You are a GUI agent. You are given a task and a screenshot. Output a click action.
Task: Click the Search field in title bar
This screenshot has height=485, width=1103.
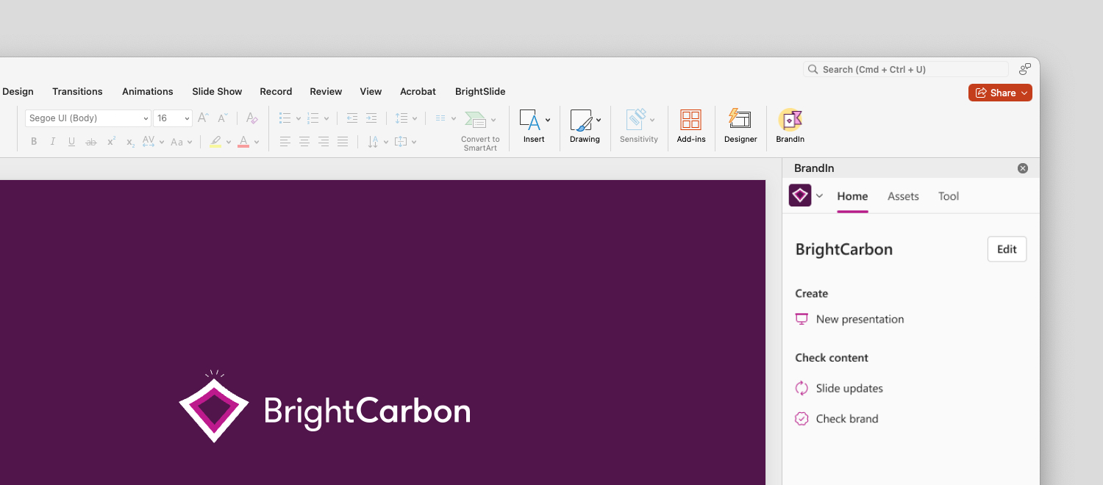click(906, 69)
